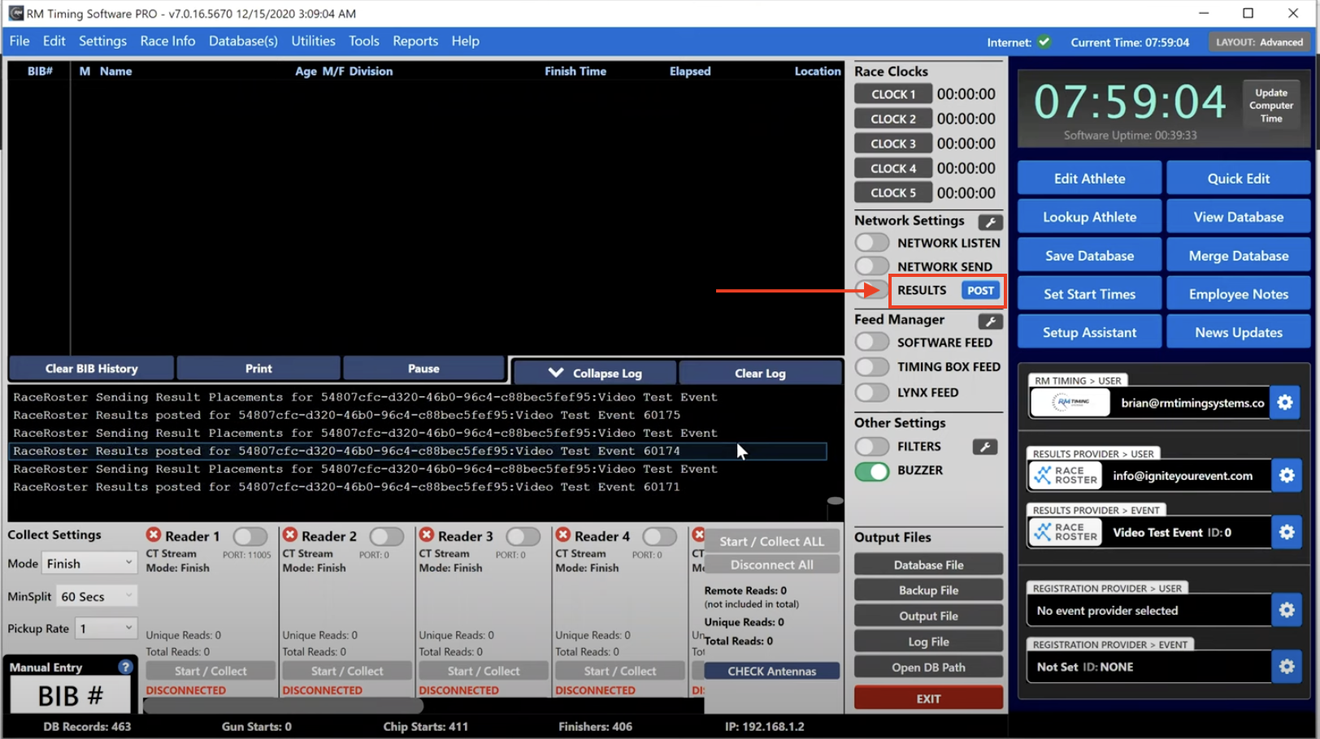1320x739 pixels.
Task: Click the Reader 1 red X icon
Action: click(154, 535)
